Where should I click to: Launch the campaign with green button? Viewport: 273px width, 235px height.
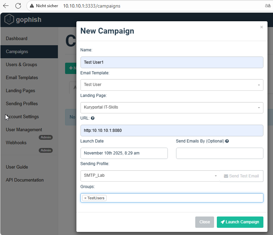[240, 222]
